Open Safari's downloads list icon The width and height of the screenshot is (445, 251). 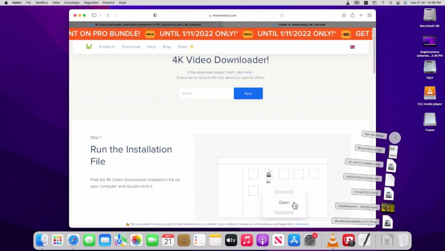tap(344, 15)
